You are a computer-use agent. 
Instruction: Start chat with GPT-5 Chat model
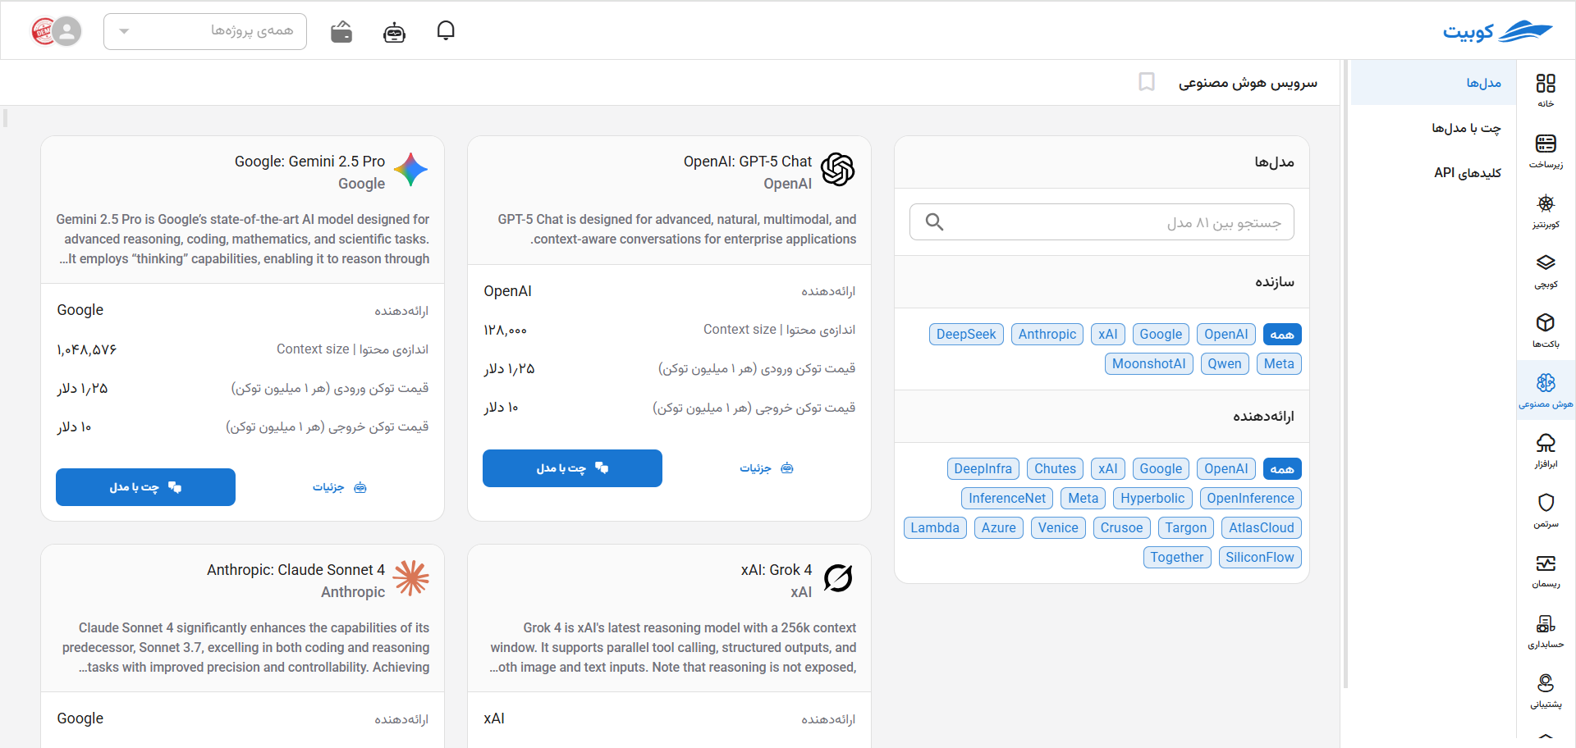572,468
